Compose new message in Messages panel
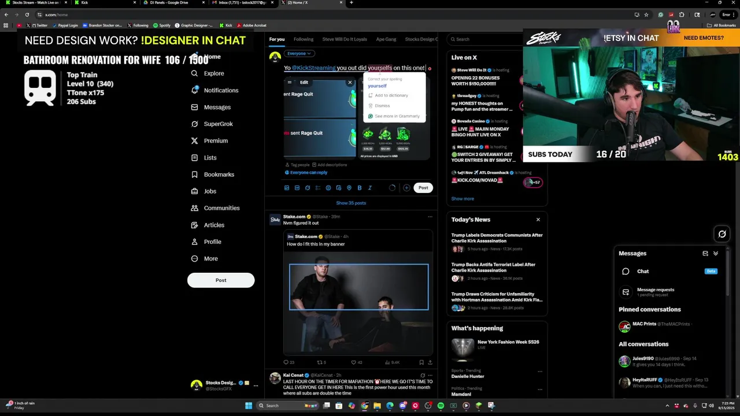This screenshot has width=740, height=416. point(705,253)
